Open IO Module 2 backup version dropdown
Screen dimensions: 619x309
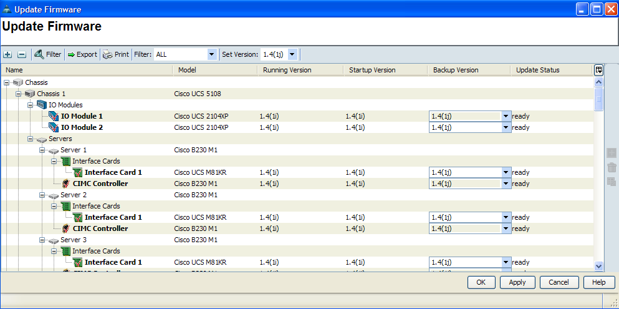coord(506,127)
